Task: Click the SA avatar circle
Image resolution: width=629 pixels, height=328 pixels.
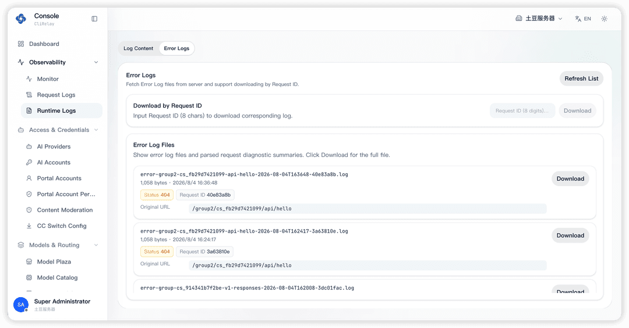Action: click(21, 305)
